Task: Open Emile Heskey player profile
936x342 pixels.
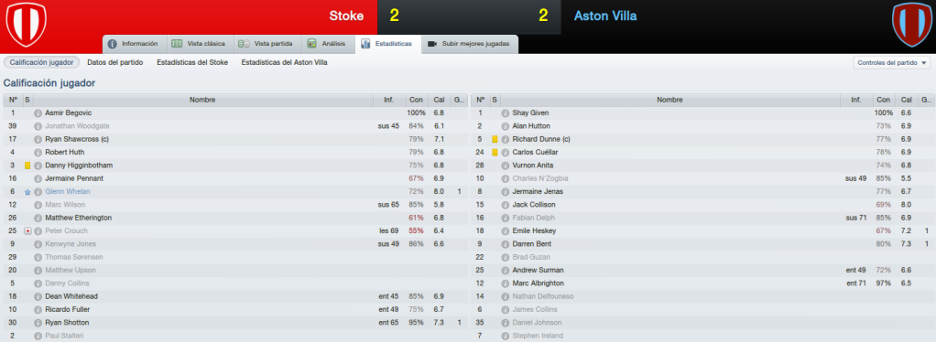Action: (x=531, y=231)
